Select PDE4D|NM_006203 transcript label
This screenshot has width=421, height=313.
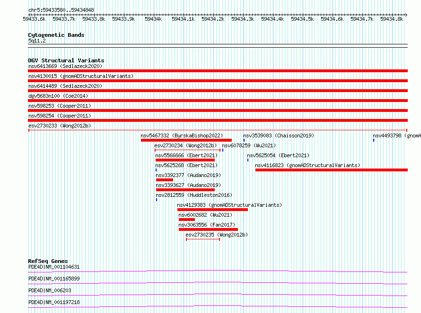50,290
